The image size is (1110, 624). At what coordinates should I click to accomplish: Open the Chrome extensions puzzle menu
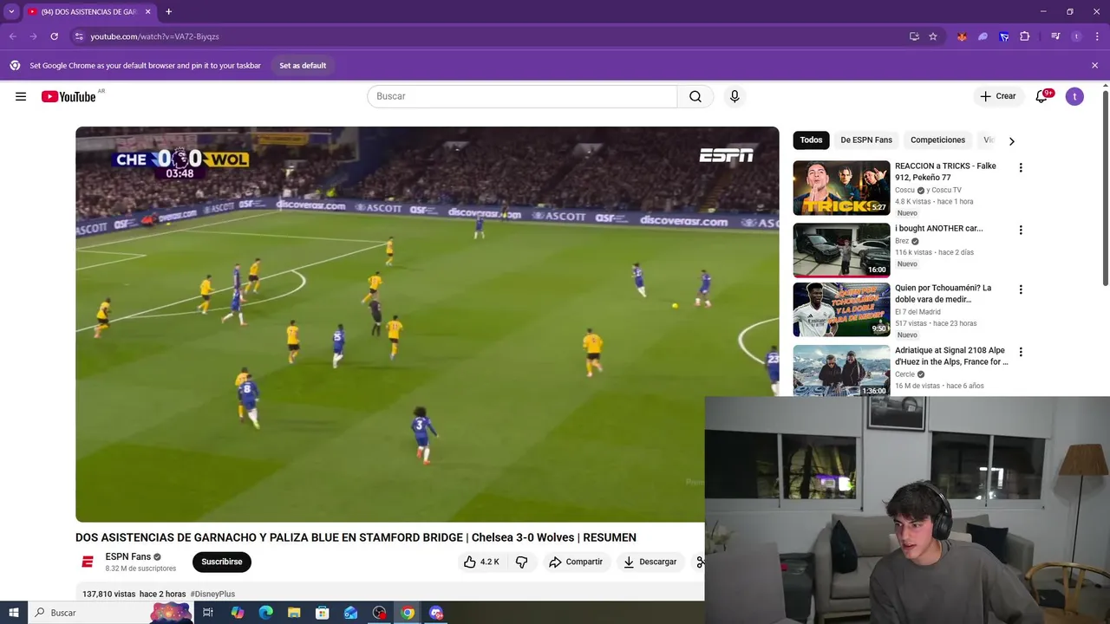click(x=1024, y=36)
